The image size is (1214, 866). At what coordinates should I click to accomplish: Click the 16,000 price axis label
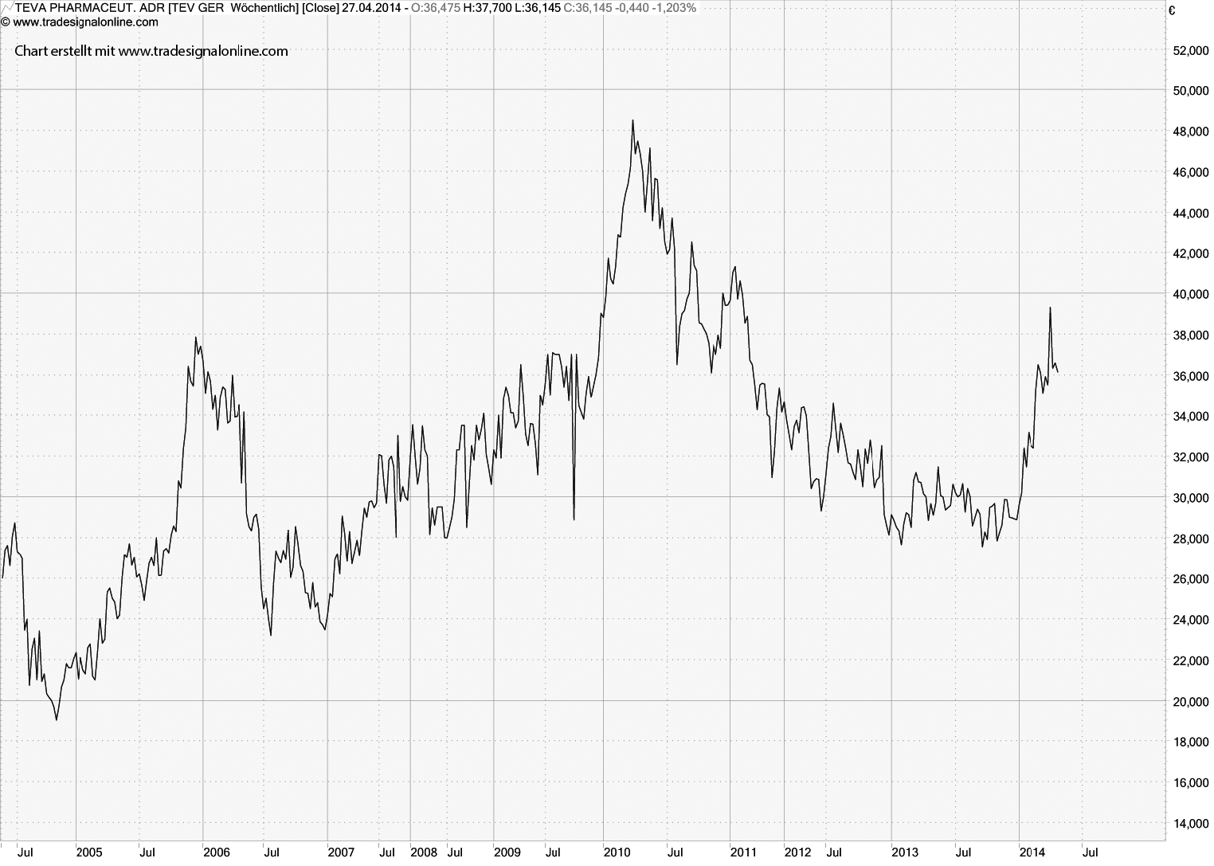click(1191, 783)
